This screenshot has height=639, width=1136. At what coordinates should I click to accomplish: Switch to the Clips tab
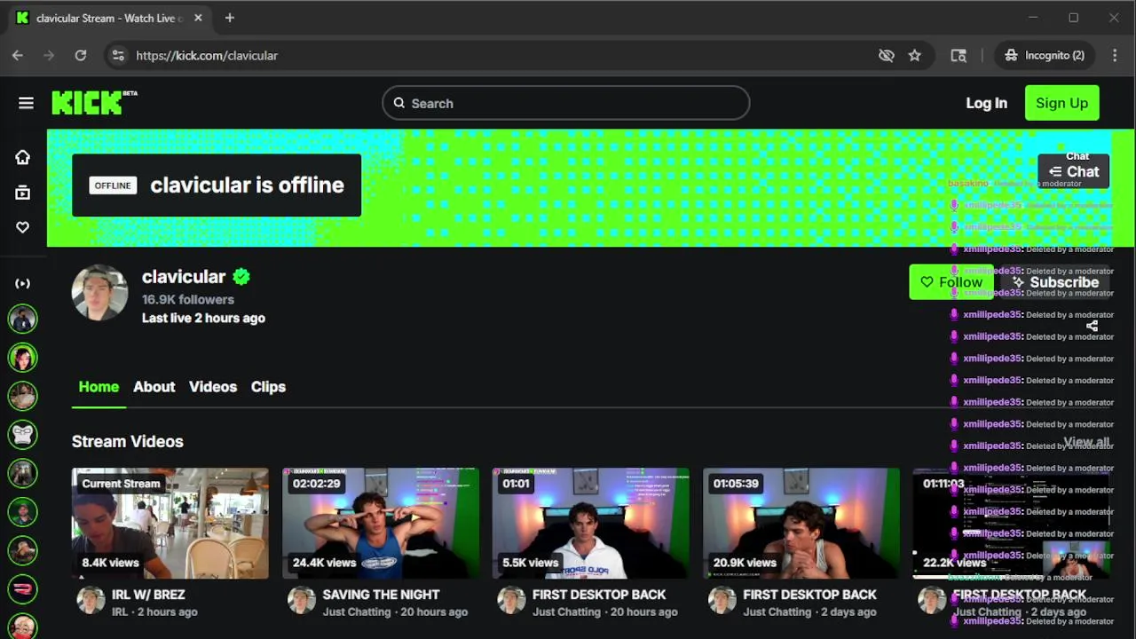[x=268, y=387]
